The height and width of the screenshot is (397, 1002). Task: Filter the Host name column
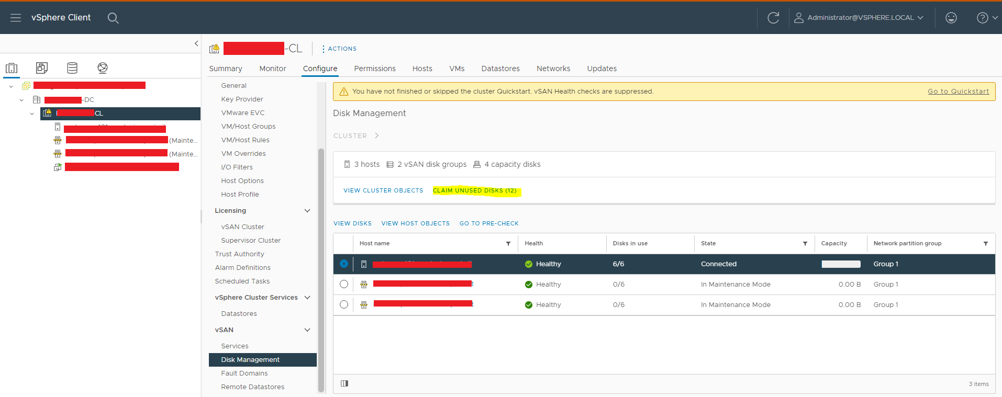[x=508, y=244]
